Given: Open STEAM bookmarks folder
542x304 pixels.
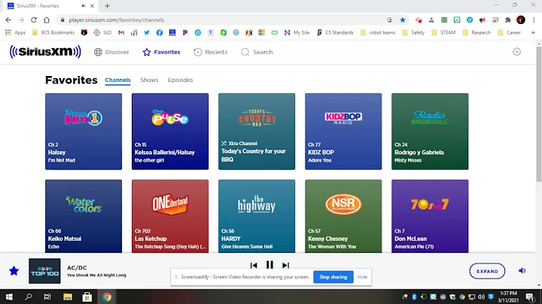Looking at the screenshot, I should click(444, 32).
